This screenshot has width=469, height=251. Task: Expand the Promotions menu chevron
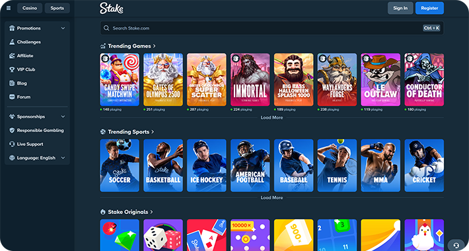(63, 28)
